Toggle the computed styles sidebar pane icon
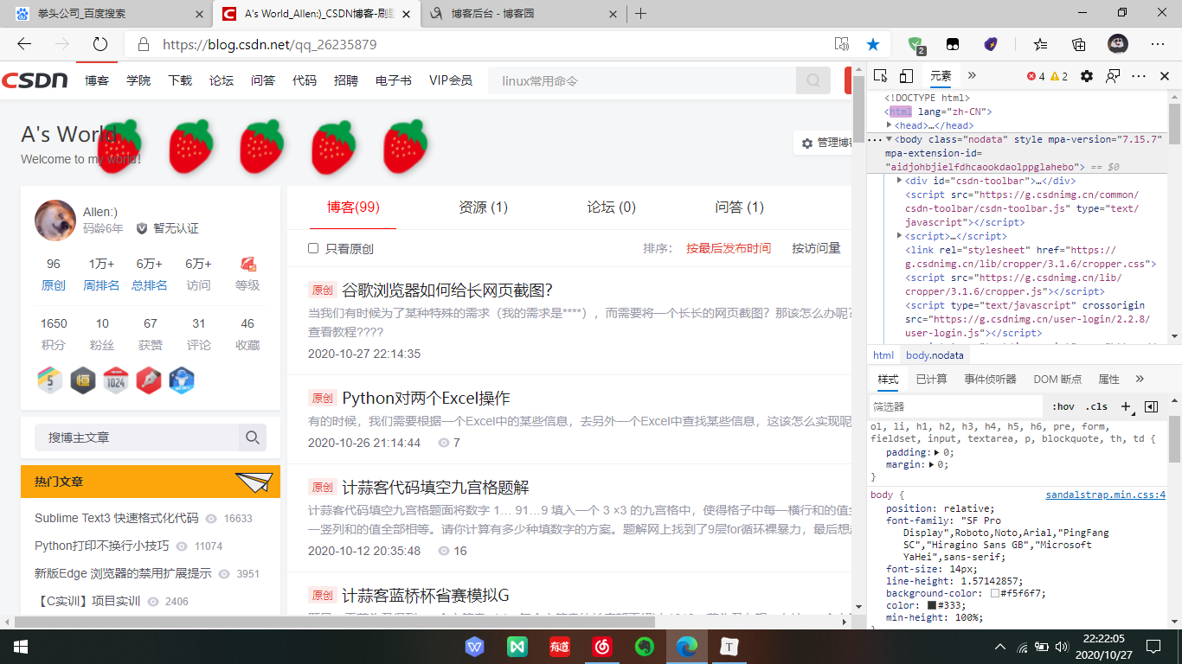 (1151, 406)
